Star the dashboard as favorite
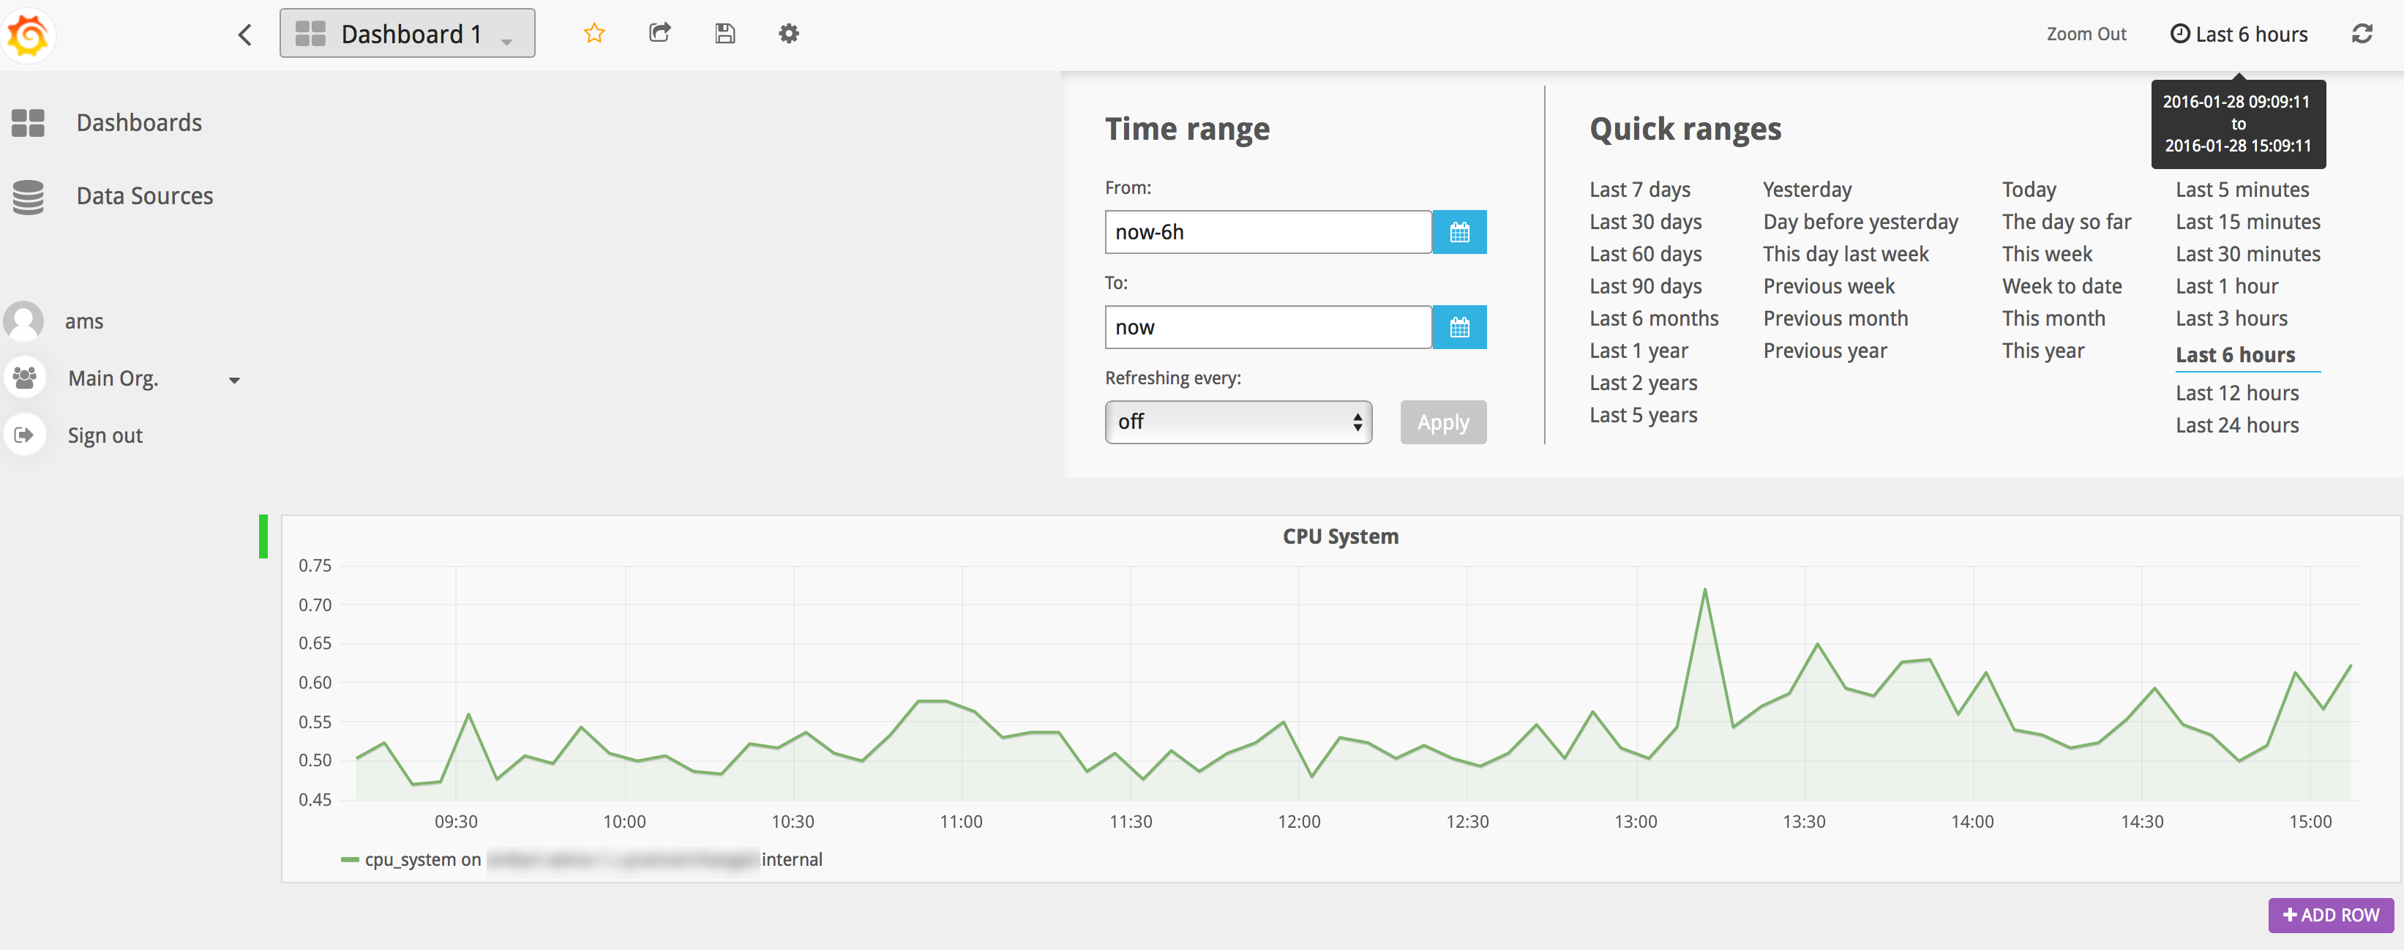2404x950 pixels. coord(593,34)
